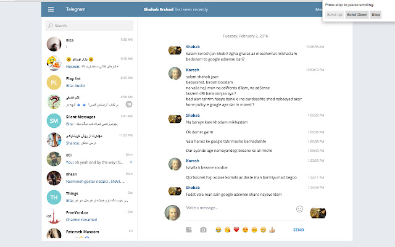Open the Ehsan chat

coord(89,178)
